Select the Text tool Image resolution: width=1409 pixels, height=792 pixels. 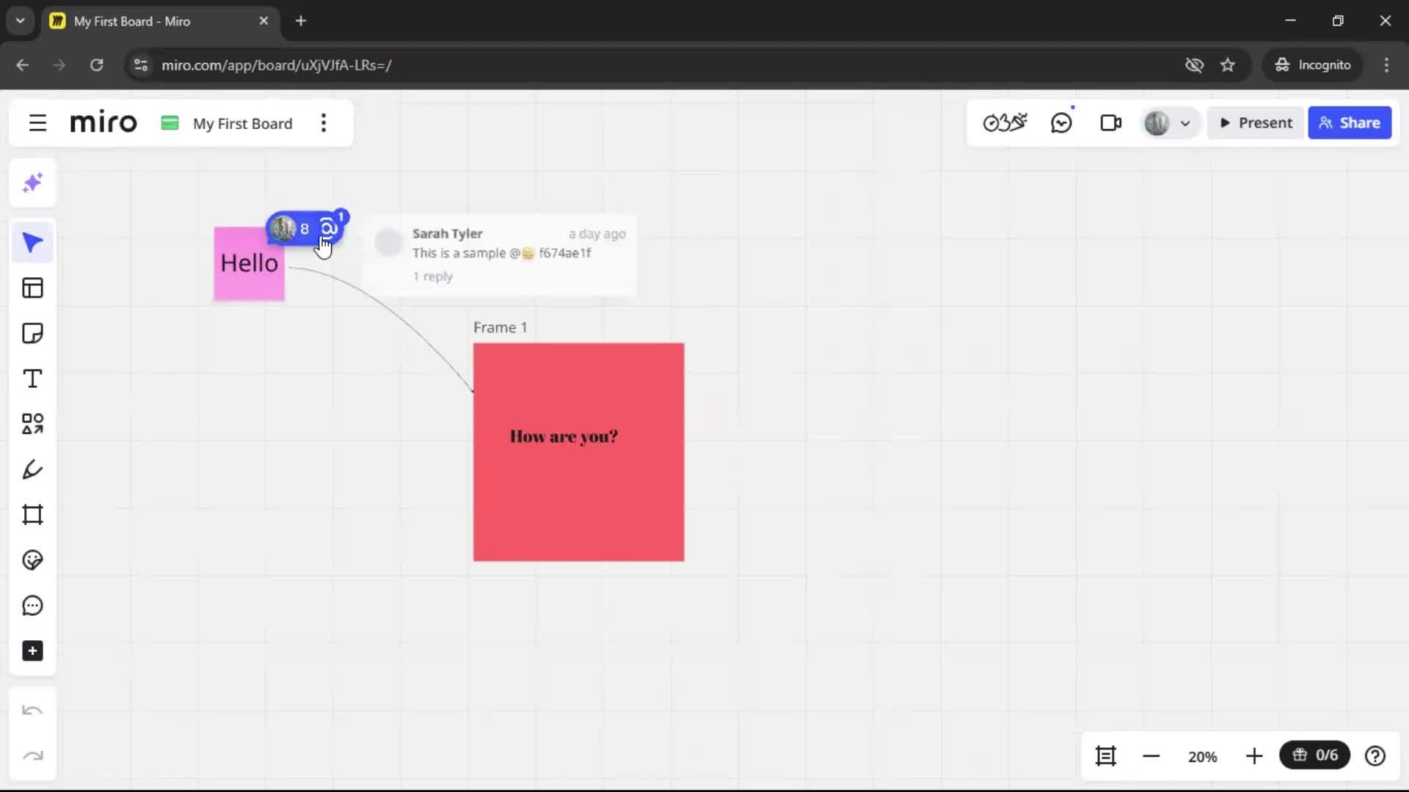[x=32, y=379]
